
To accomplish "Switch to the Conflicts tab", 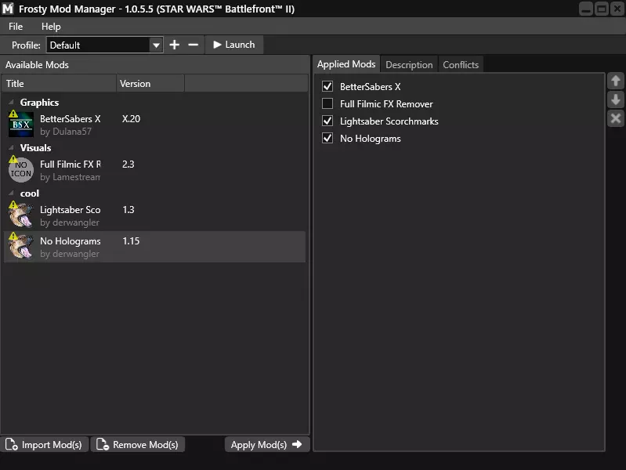I will pos(461,65).
